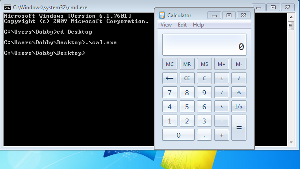
Task: Click the CE clear entry button
Action: click(187, 78)
